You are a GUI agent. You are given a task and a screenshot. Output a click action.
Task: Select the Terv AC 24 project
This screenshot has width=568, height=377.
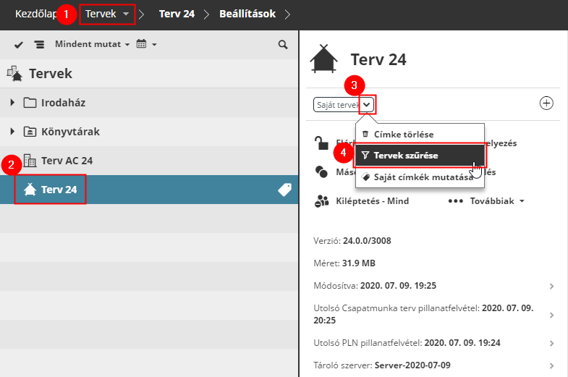click(149, 161)
